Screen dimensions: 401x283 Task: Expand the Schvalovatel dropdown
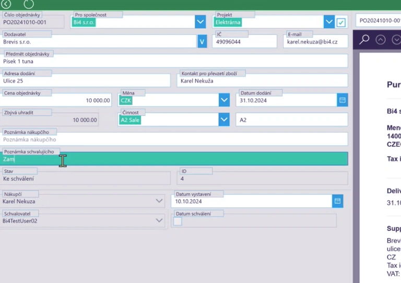160,221
